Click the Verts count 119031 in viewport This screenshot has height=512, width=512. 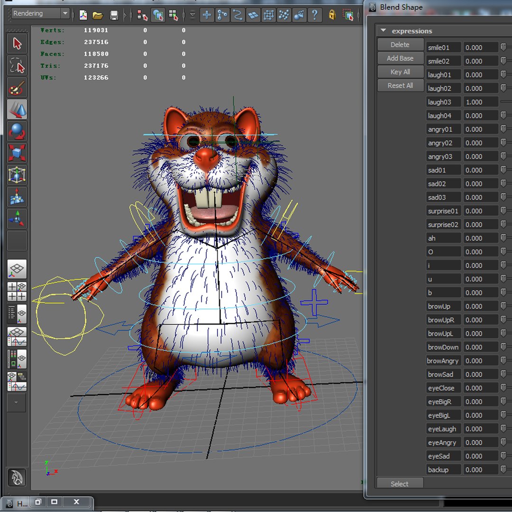coord(96,30)
